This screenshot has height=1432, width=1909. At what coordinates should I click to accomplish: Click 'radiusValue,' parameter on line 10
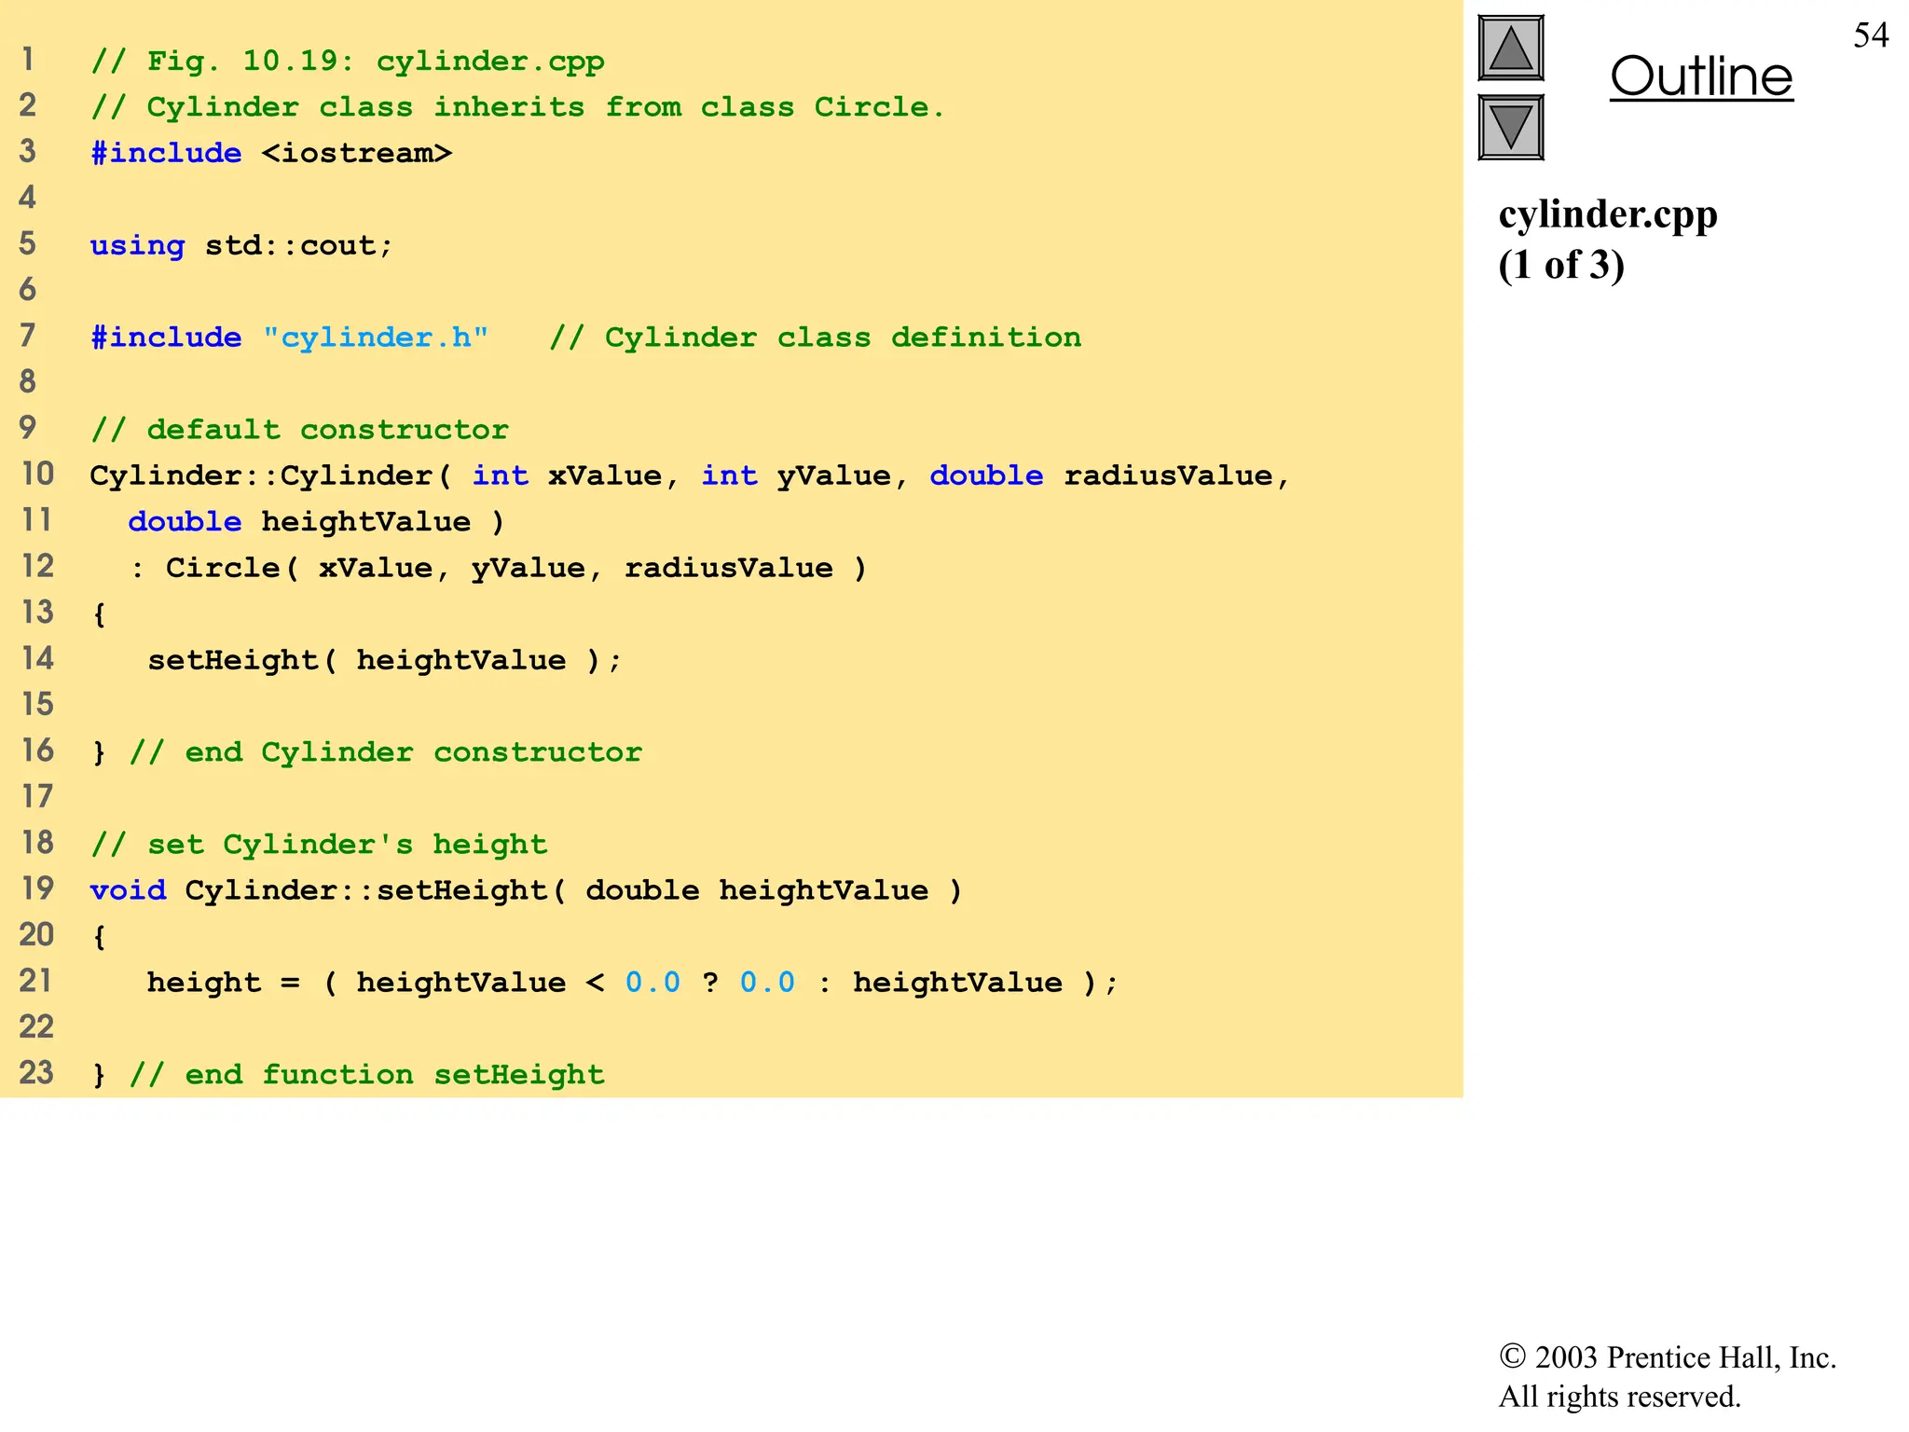(x=1177, y=475)
